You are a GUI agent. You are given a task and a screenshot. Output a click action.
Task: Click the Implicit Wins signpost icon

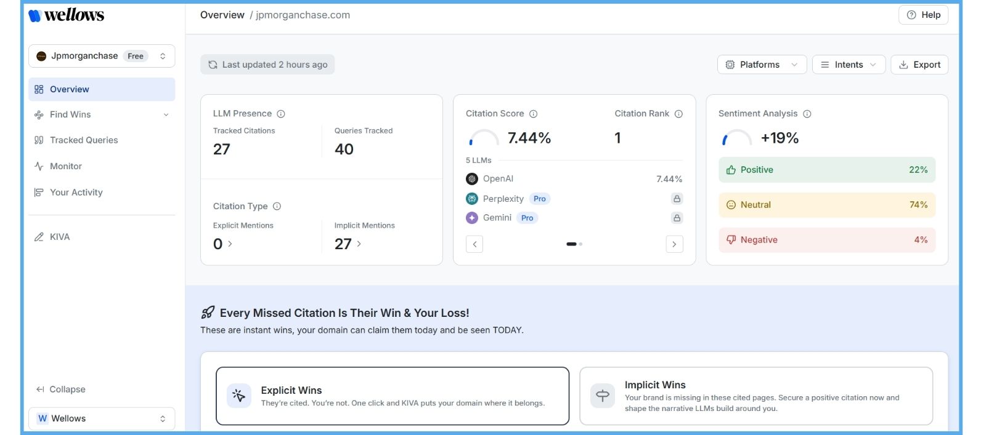point(603,396)
